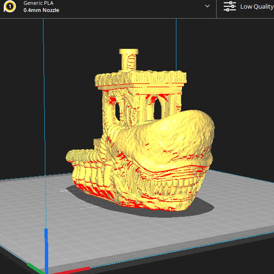This screenshot has height=274, width=274.
Task: Click the model's cabin roof
Action: coord(141,79)
